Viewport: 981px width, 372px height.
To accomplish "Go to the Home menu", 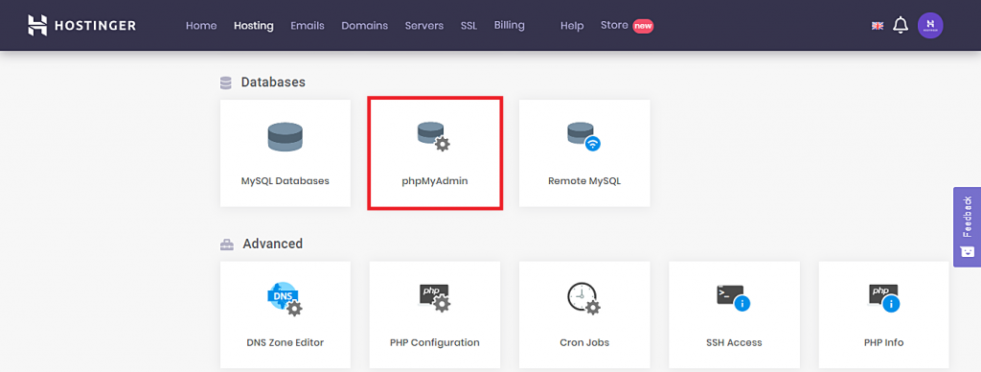I will [x=201, y=26].
